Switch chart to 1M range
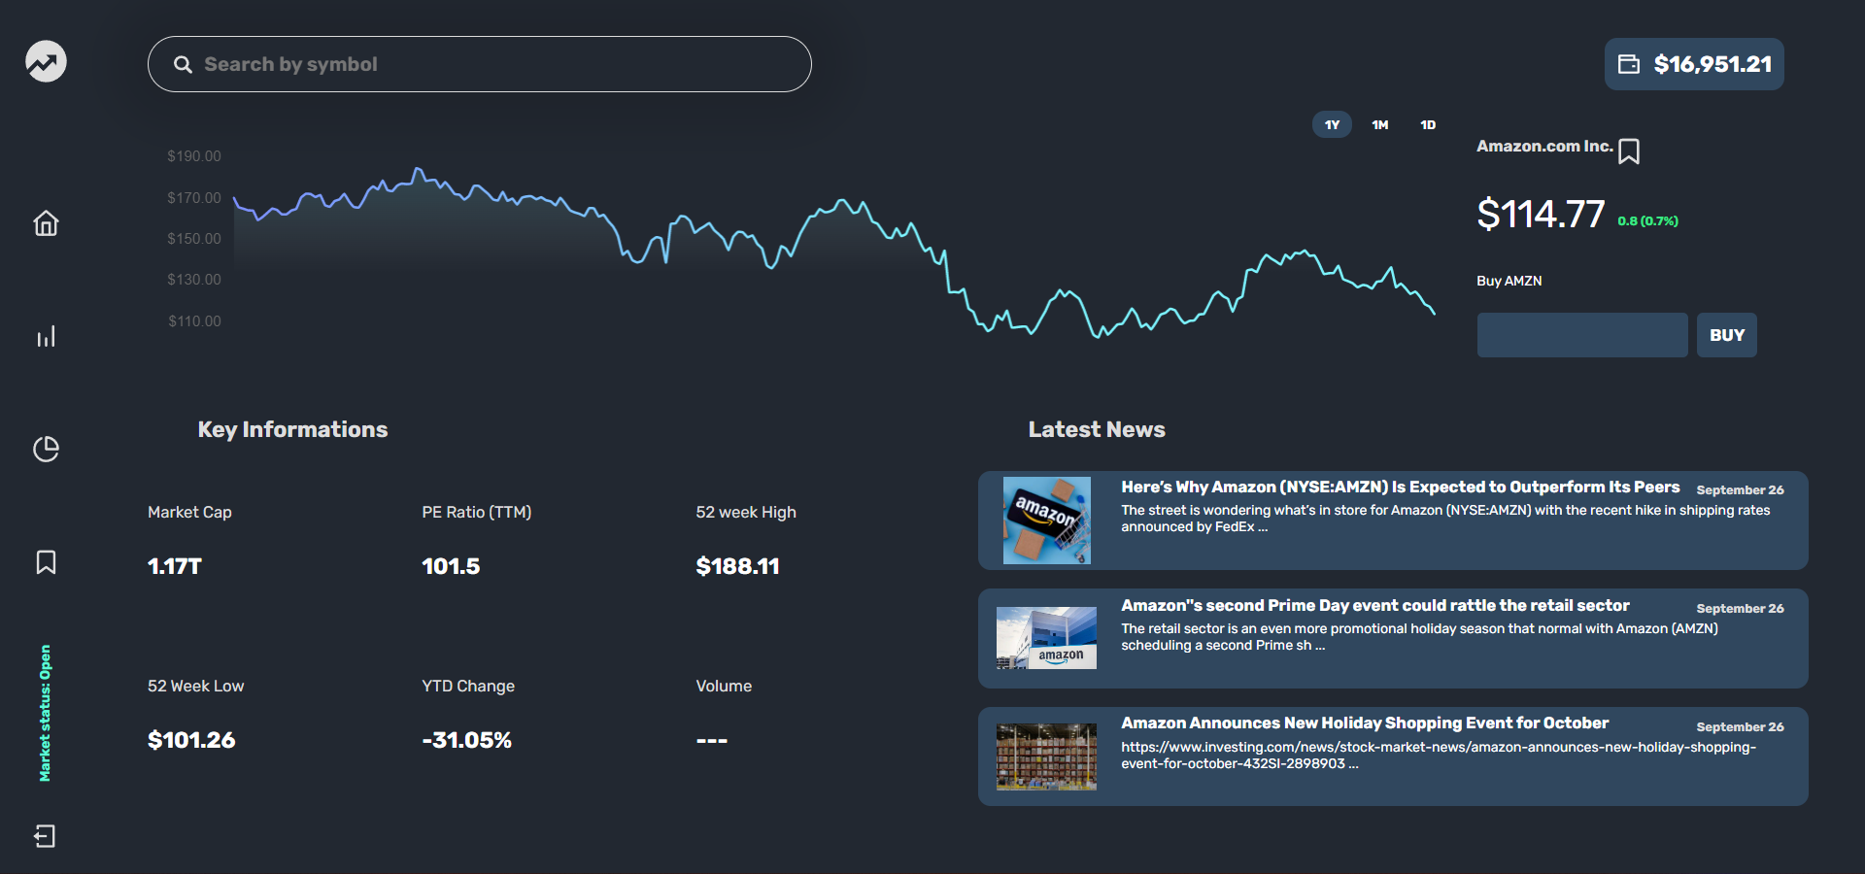Screen dimensions: 1865x874 click(x=1379, y=124)
